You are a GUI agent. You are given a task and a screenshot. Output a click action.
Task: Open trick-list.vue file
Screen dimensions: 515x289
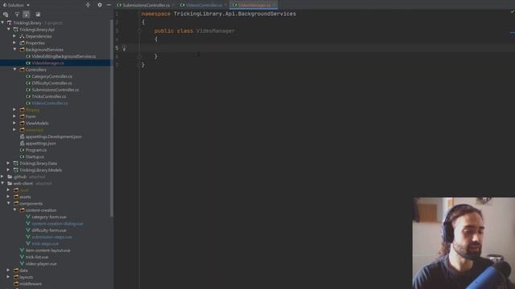37,257
